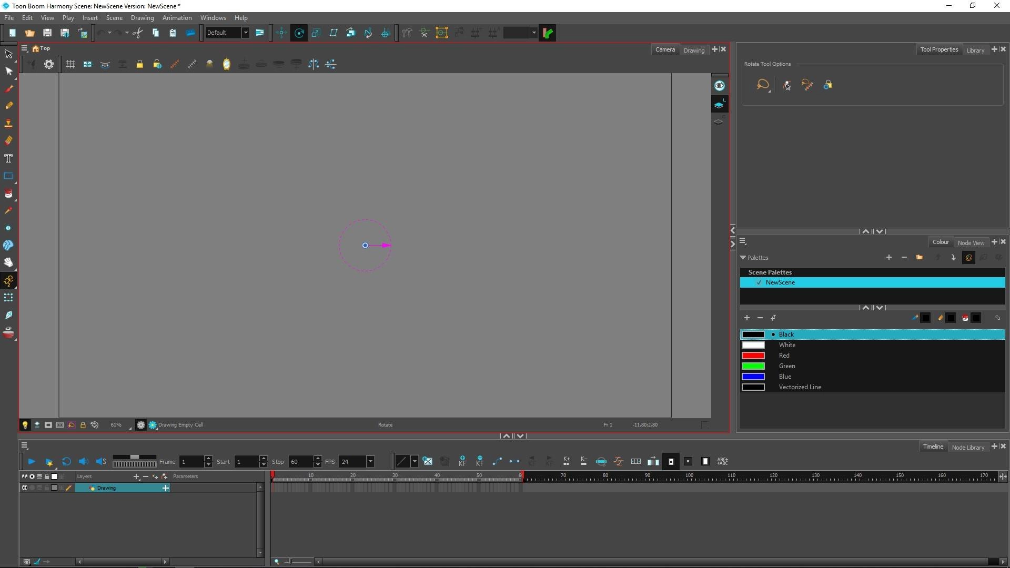Image resolution: width=1010 pixels, height=568 pixels.
Task: Show the grid in Camera view
Action: [x=70, y=64]
